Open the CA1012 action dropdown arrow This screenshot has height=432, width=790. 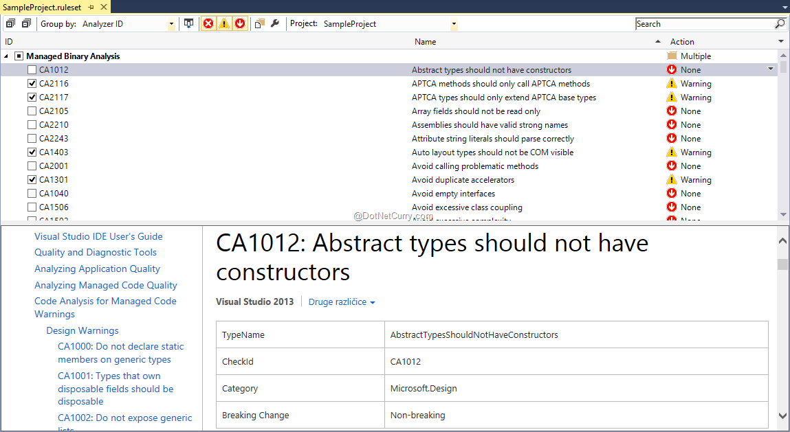pyautogui.click(x=770, y=69)
